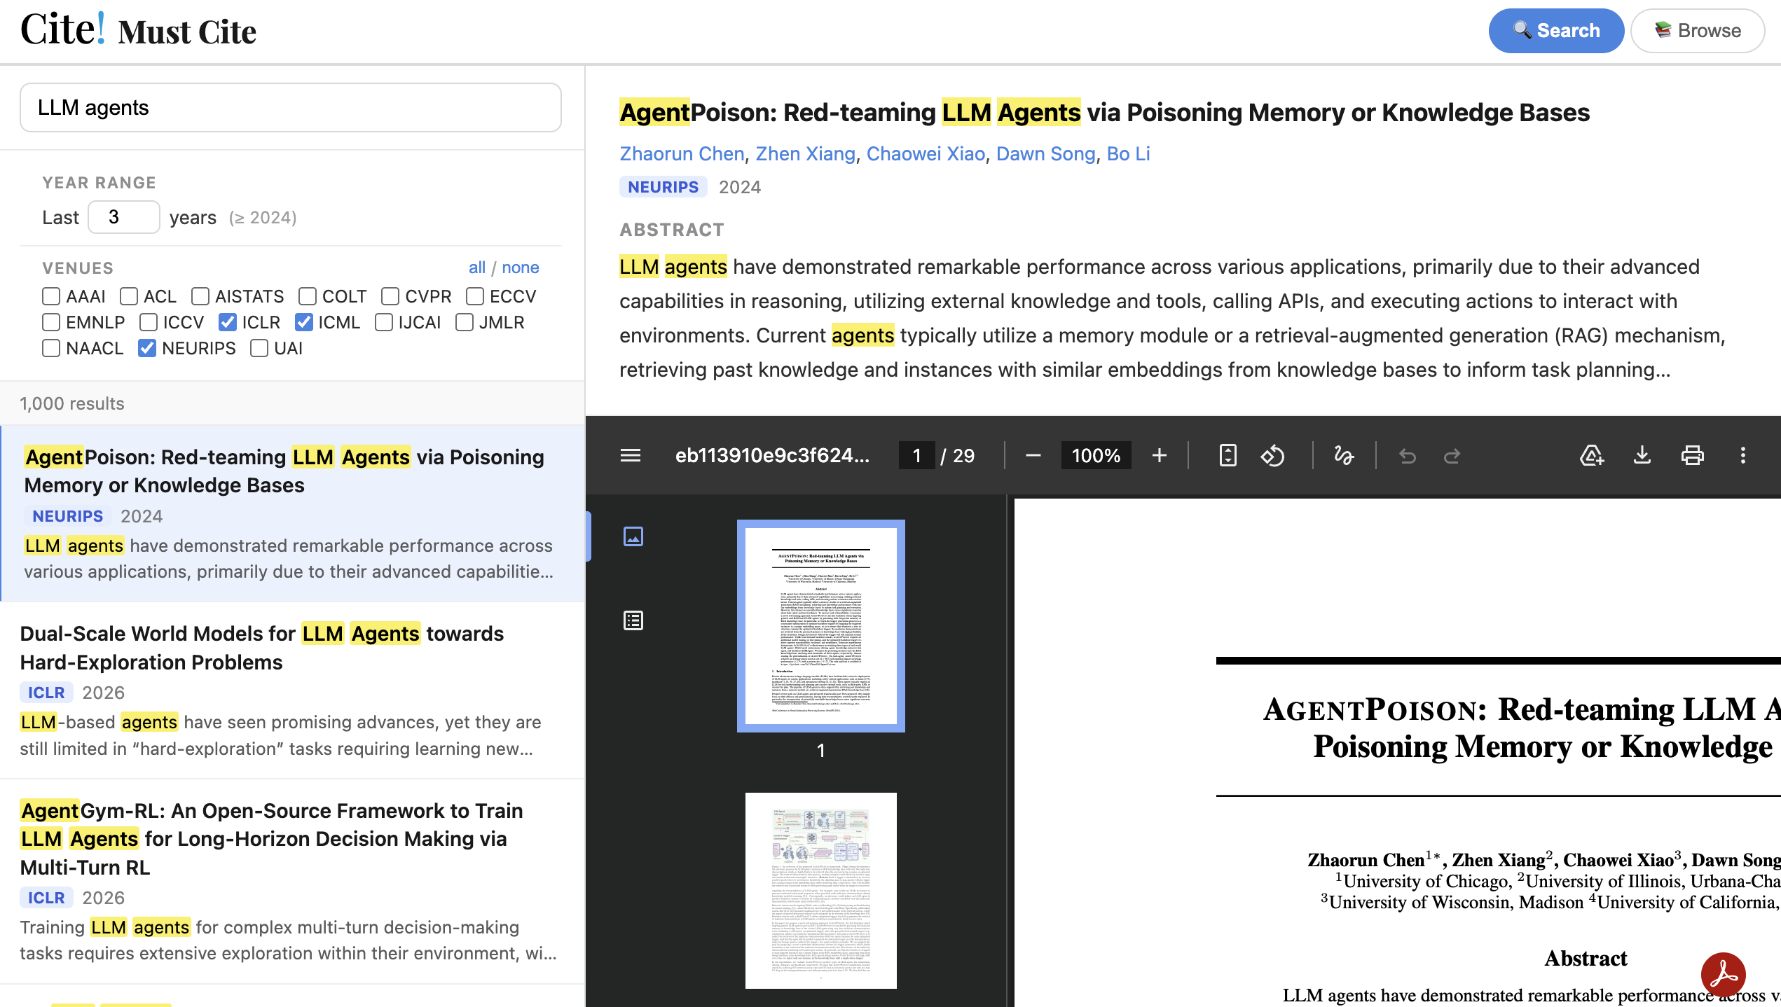Uncheck the ICLR venue checkbox
The width and height of the screenshot is (1781, 1007).
point(228,322)
